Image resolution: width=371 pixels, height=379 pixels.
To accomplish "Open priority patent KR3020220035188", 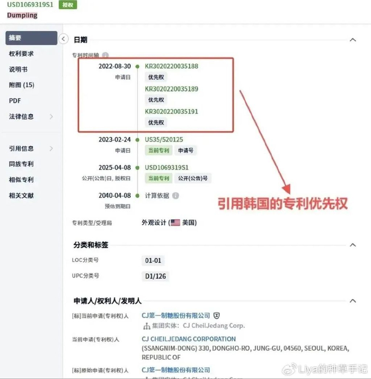I will [x=171, y=66].
